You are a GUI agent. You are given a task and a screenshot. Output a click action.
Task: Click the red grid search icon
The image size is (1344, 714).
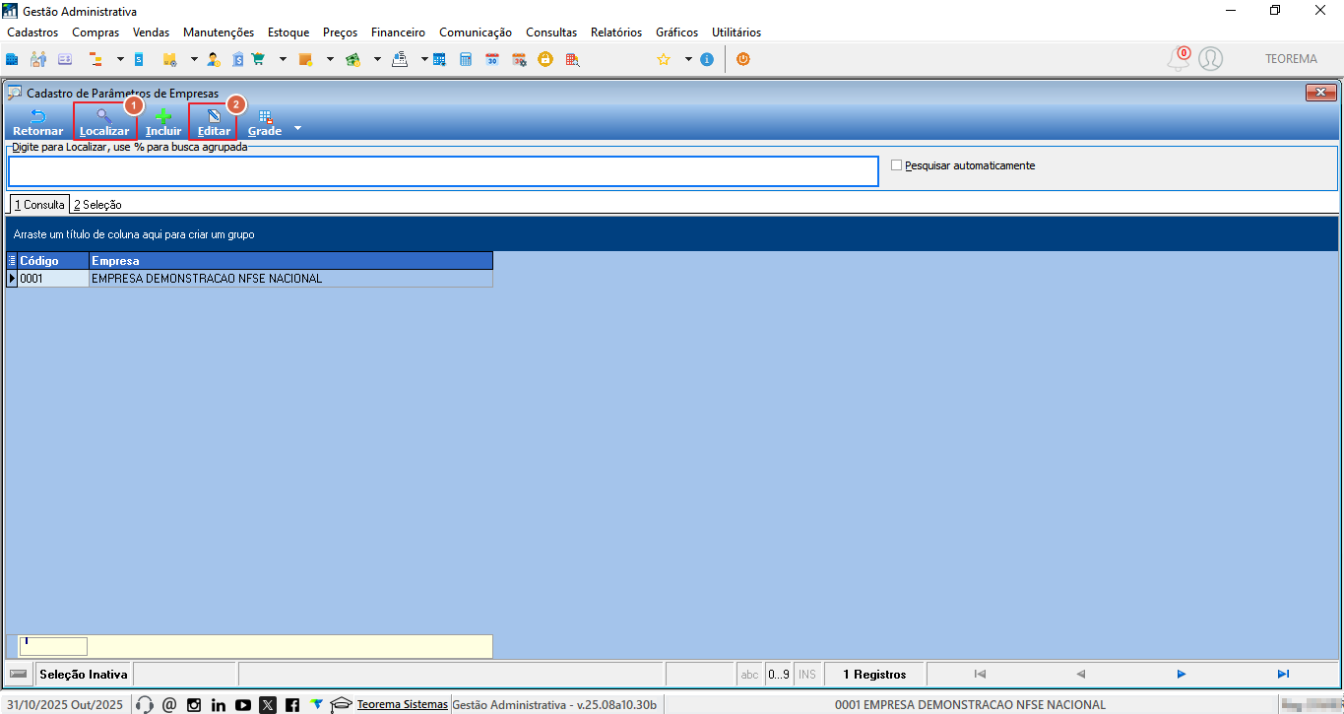571,59
